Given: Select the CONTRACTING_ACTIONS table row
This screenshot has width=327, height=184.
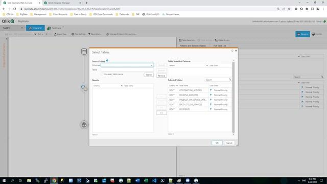Looking at the screenshot, I should (x=200, y=90).
